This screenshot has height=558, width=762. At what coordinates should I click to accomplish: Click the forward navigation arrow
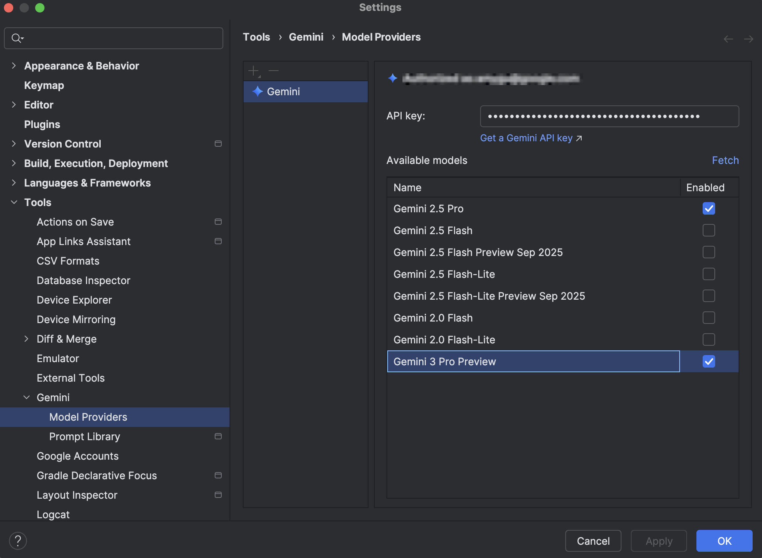(x=748, y=39)
